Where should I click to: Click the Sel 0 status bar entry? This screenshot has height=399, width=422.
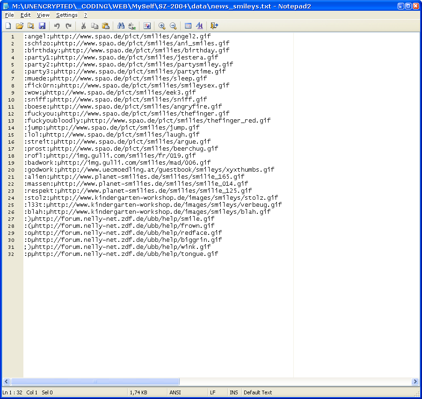(47, 392)
